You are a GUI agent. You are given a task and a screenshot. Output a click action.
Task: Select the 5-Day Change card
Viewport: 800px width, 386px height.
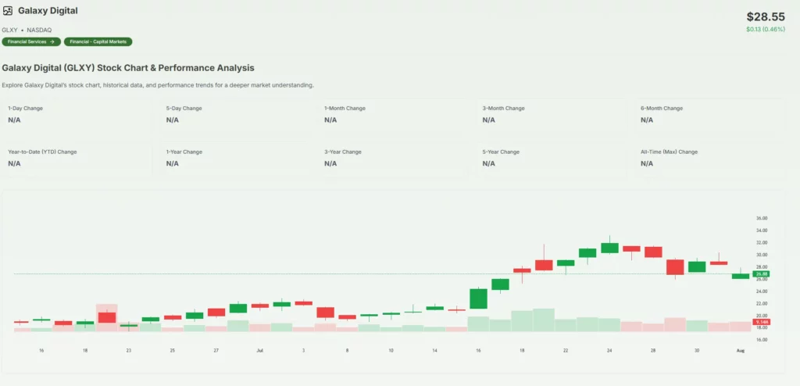coord(236,114)
